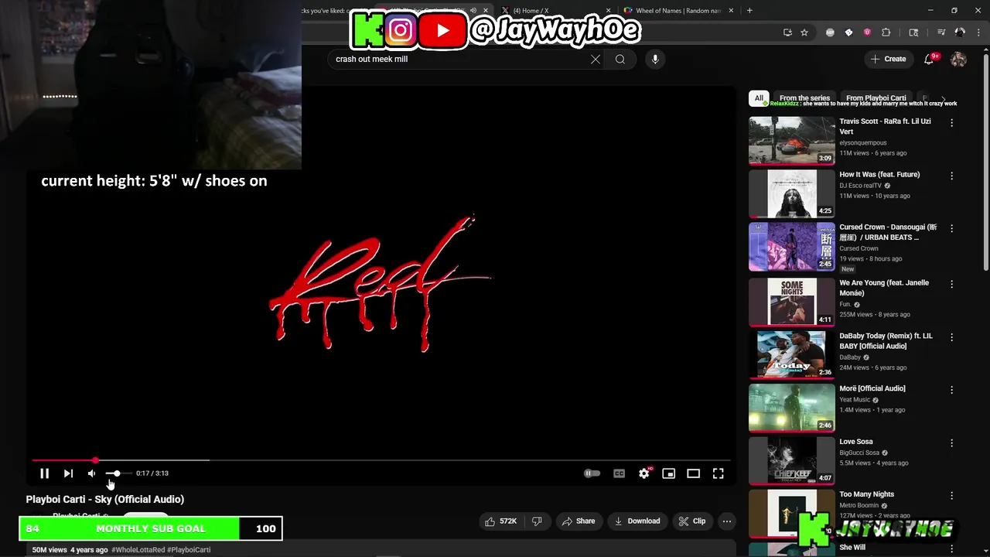Open options for Cursed Crown video
Image resolution: width=990 pixels, height=557 pixels.
(x=951, y=229)
